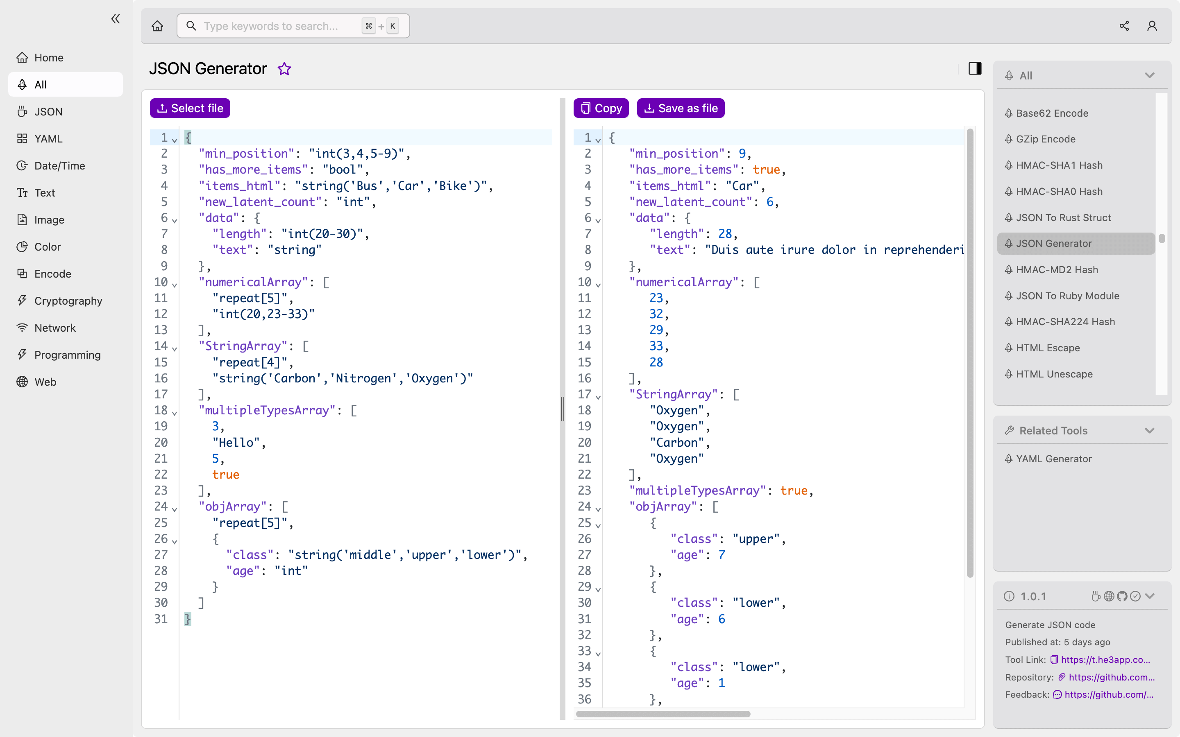Collapse the left sidebar with double-chevron icon
Viewport: 1180px width, 737px height.
(116, 19)
